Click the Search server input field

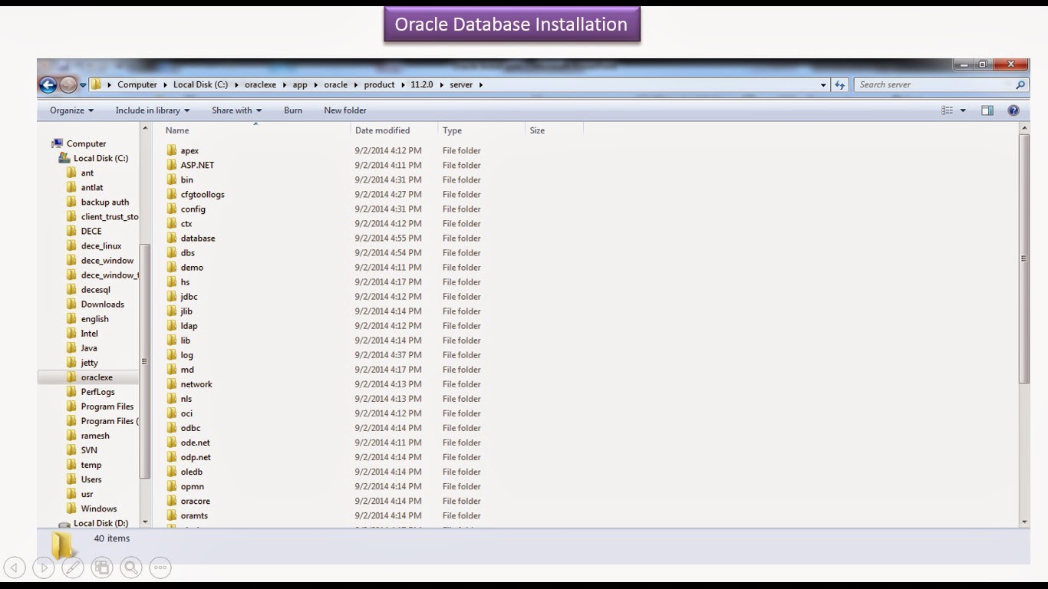click(934, 85)
